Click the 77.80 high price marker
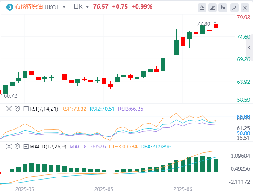Screen dimensions: 253x195 [203, 24]
